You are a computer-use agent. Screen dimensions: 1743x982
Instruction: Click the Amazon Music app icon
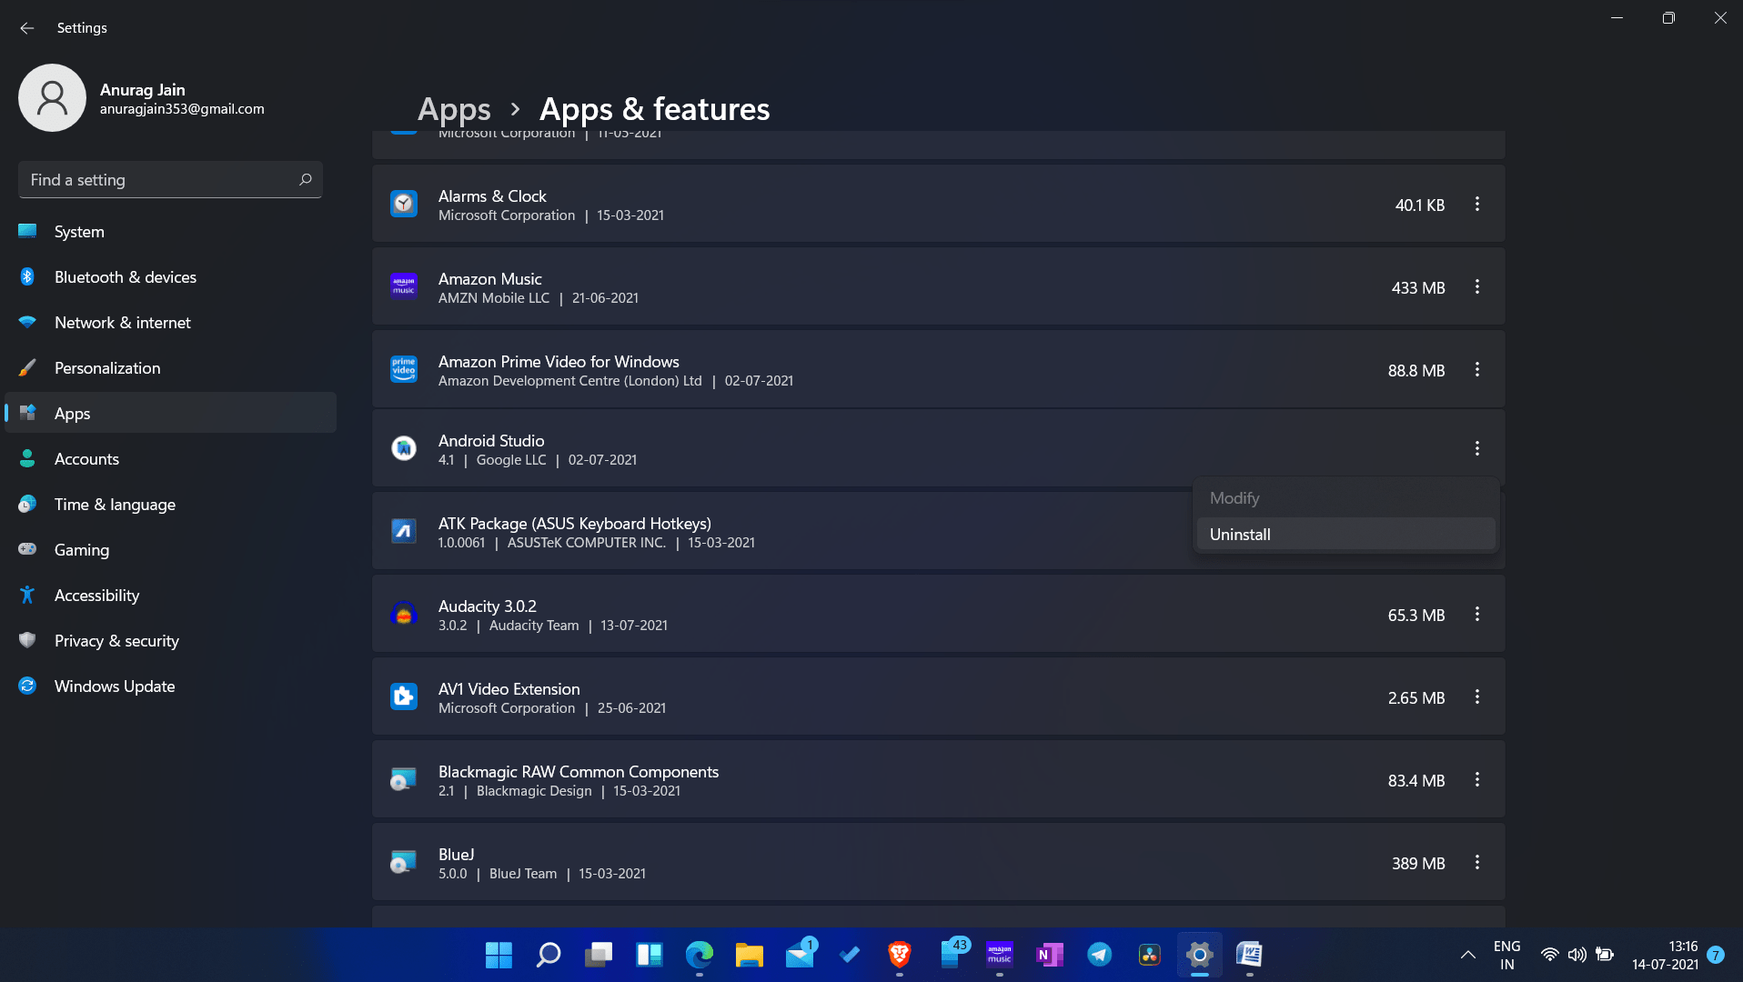pos(404,286)
